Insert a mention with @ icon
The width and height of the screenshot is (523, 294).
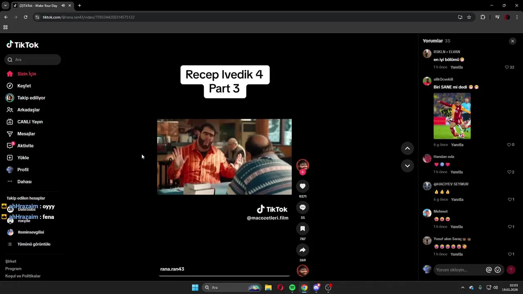coord(489,270)
